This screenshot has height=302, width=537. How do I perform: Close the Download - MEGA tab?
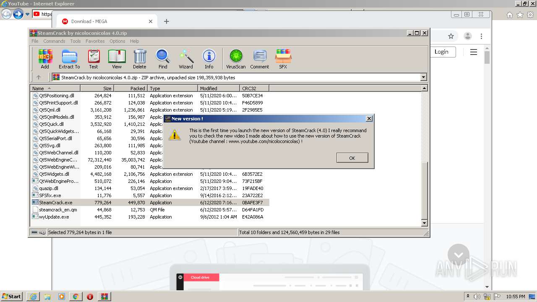(151, 21)
